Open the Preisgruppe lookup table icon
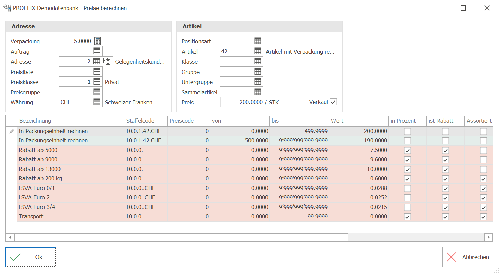This screenshot has width=499, height=273. pos(97,92)
